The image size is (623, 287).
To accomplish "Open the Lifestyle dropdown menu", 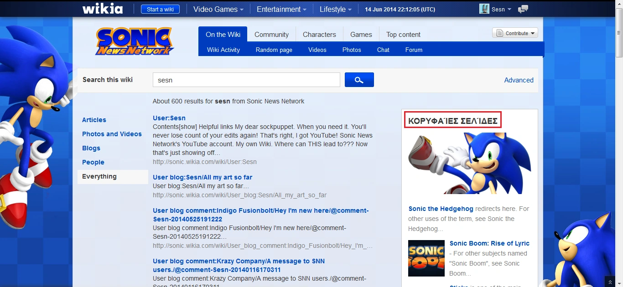I will click(x=335, y=9).
